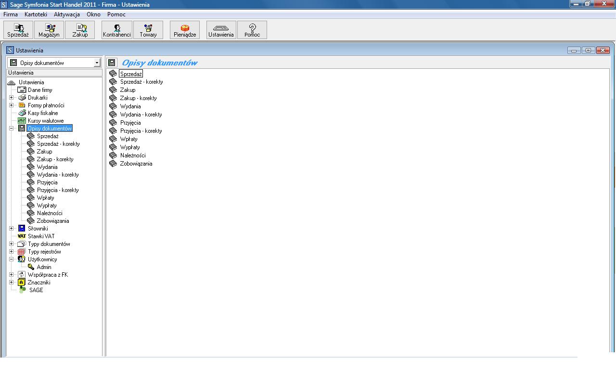616x385 pixels.
Task: Expand the Współpraca z FK node
Action: click(x=12, y=275)
